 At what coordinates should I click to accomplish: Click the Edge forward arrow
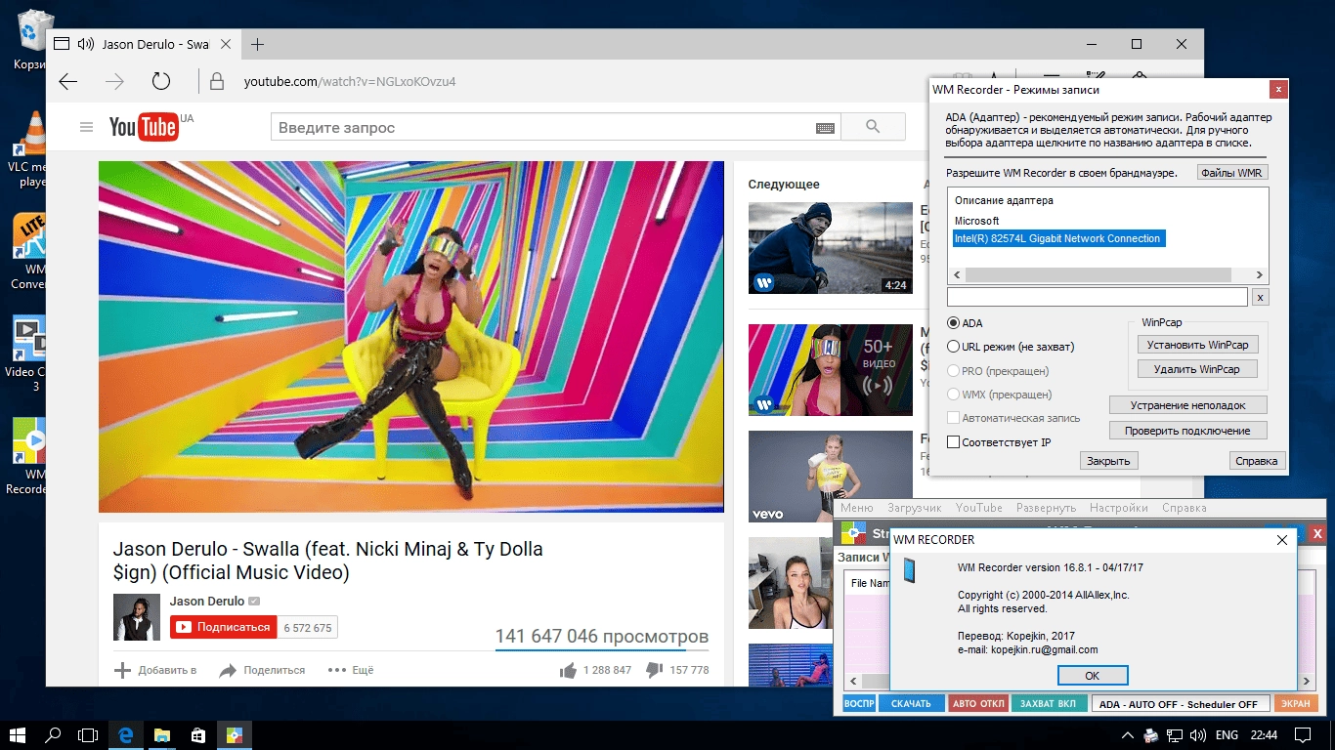pos(114,82)
